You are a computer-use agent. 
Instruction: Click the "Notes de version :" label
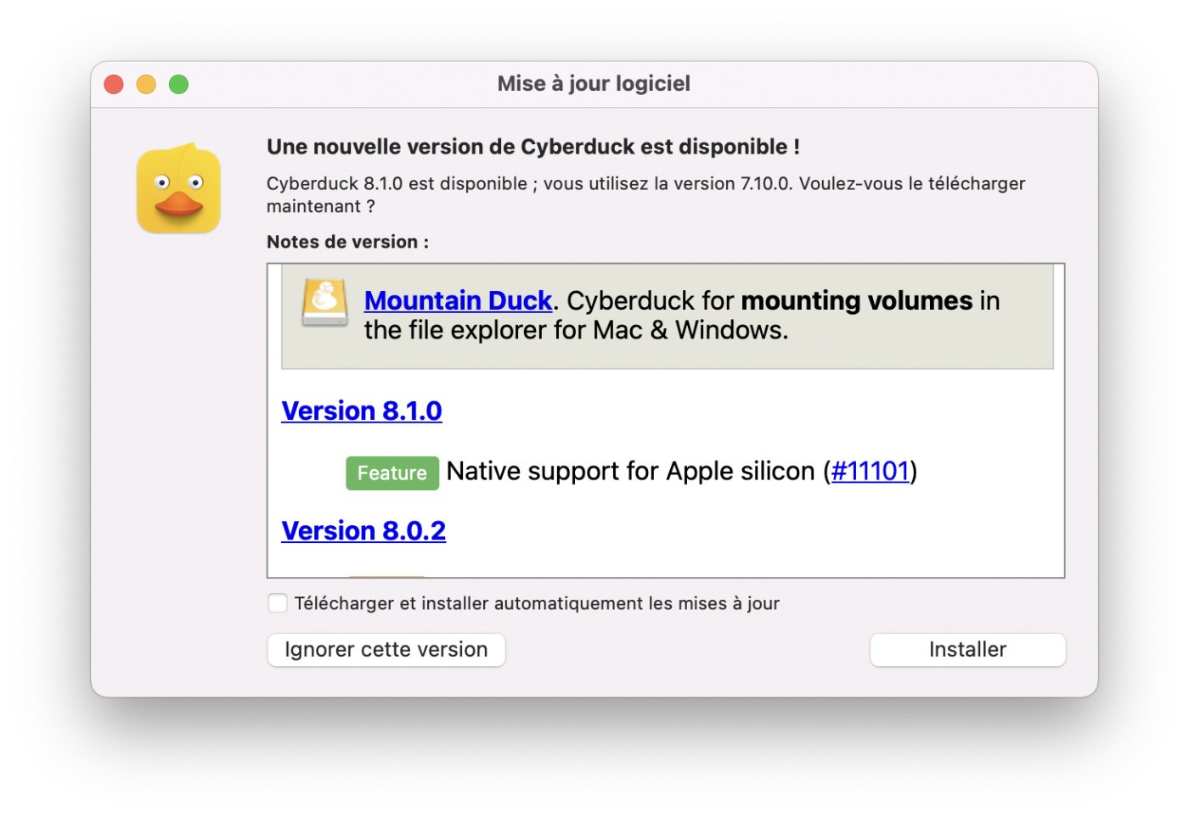pyautogui.click(x=347, y=242)
